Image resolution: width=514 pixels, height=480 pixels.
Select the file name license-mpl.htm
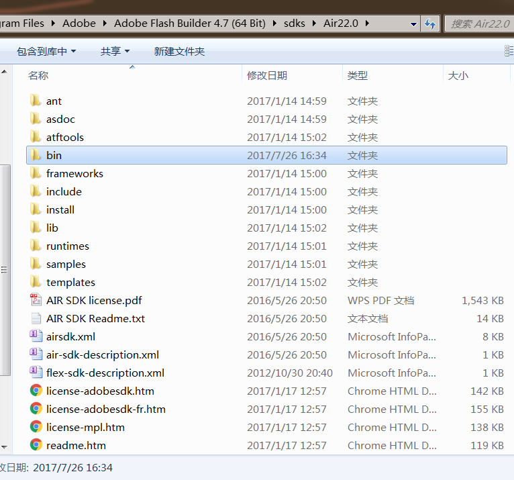pyautogui.click(x=86, y=427)
